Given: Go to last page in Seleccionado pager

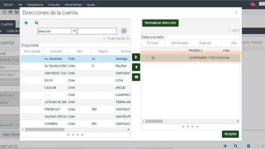Looking at the screenshot, I should click(x=197, y=126).
